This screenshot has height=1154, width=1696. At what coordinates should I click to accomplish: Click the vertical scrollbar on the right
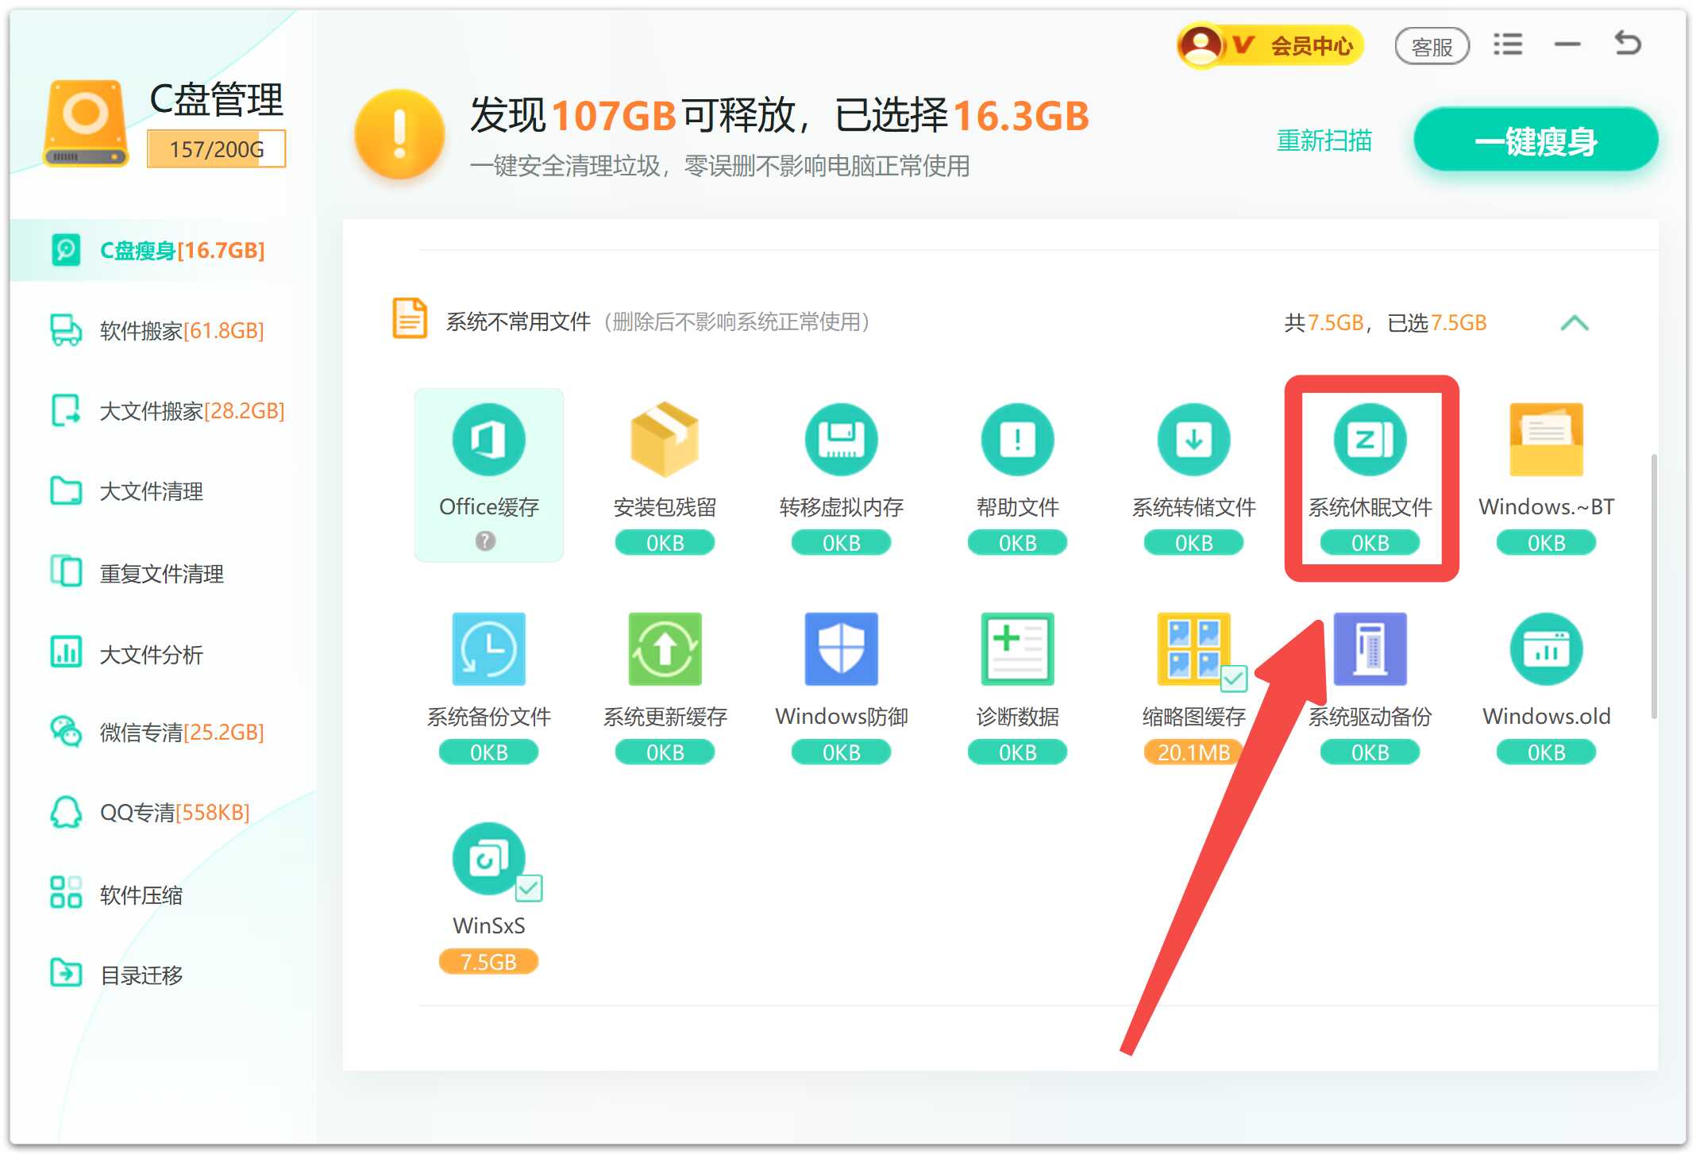click(1654, 587)
